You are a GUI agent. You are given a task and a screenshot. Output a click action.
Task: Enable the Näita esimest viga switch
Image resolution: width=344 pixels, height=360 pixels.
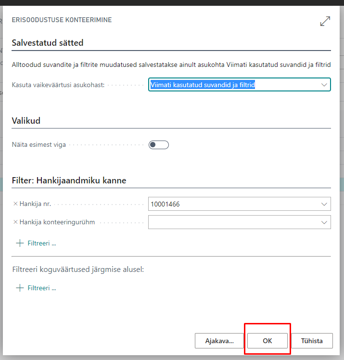coord(158,144)
